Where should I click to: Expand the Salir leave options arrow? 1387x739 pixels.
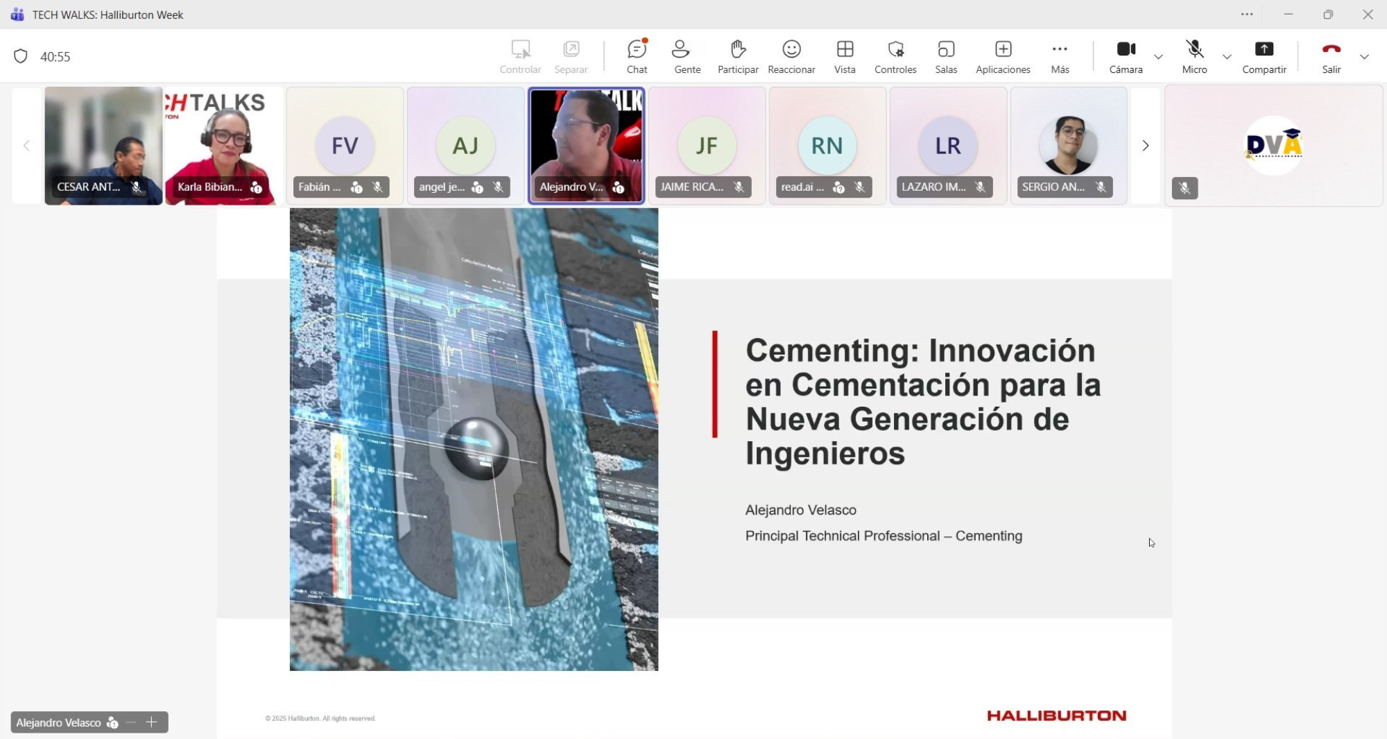coord(1364,57)
